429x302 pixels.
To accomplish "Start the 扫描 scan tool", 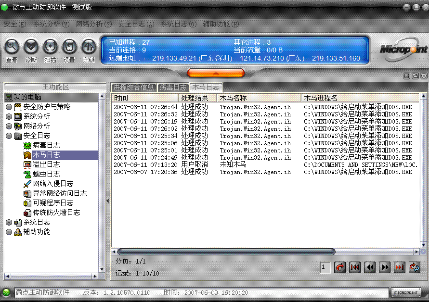I will [51, 47].
